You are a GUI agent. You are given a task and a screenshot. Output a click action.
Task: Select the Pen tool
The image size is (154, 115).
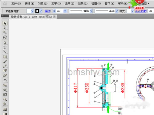tap(5, 43)
